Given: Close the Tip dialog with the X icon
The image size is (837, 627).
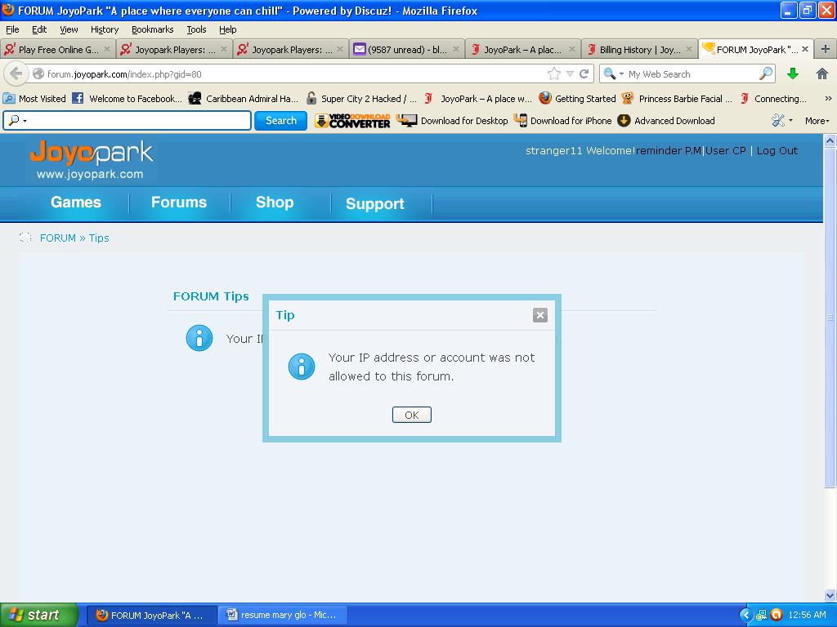Looking at the screenshot, I should [x=539, y=315].
